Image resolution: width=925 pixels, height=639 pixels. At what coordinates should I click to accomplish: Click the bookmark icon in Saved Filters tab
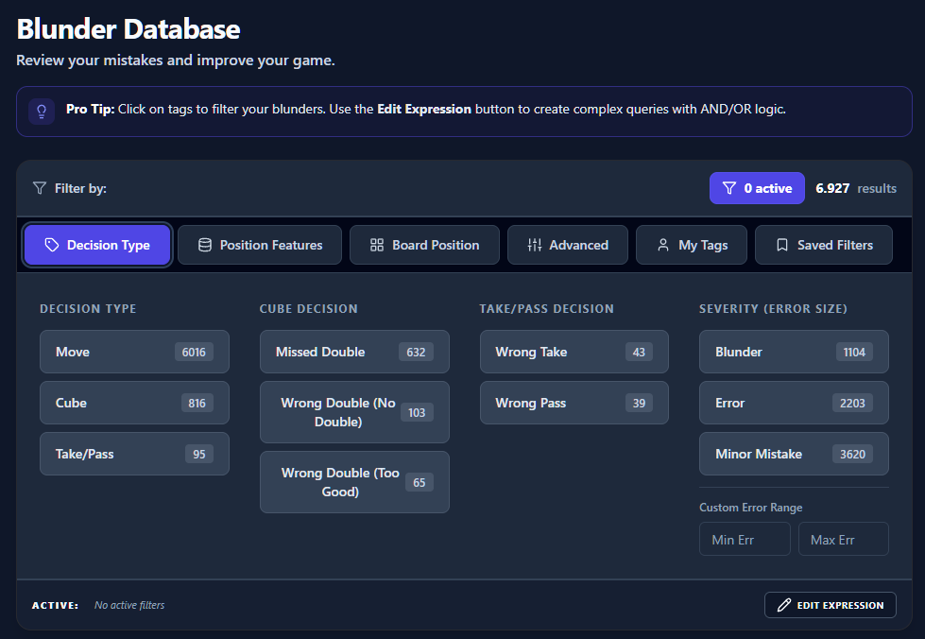point(782,245)
